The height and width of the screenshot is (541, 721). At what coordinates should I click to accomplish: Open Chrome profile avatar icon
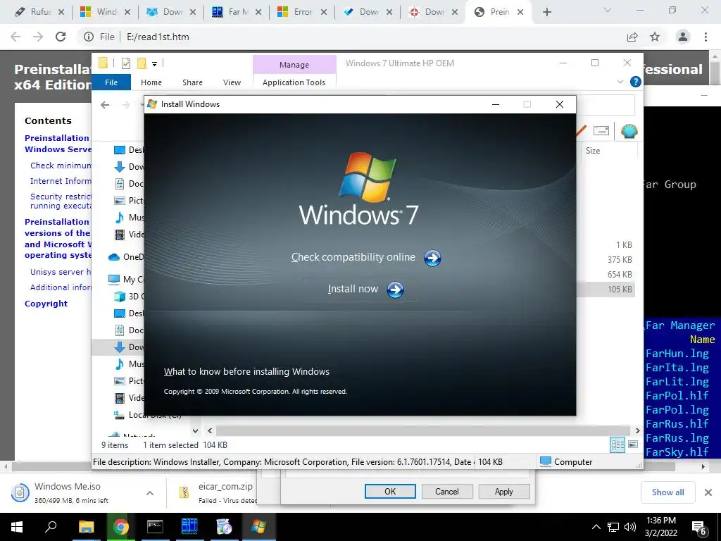pos(683,37)
